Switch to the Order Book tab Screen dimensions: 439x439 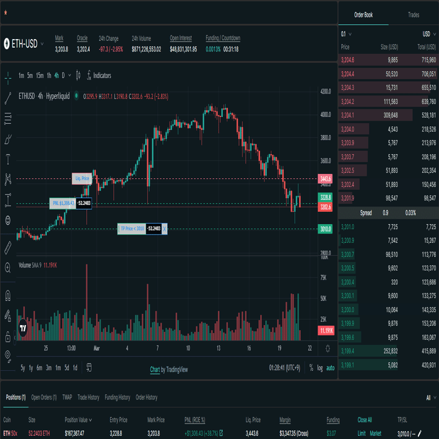[363, 15]
